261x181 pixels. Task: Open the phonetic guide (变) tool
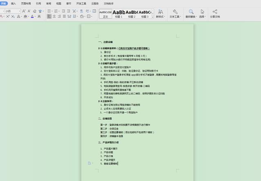(x=40, y=11)
